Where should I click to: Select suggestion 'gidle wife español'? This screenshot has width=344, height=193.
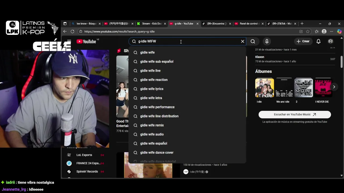pos(187,144)
